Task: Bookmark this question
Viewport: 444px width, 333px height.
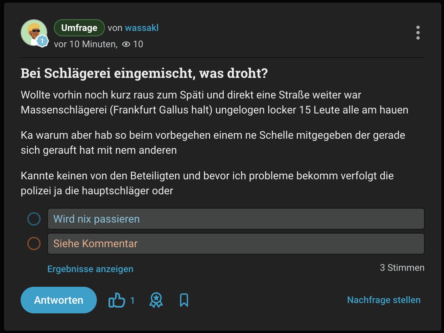Action: click(184, 300)
